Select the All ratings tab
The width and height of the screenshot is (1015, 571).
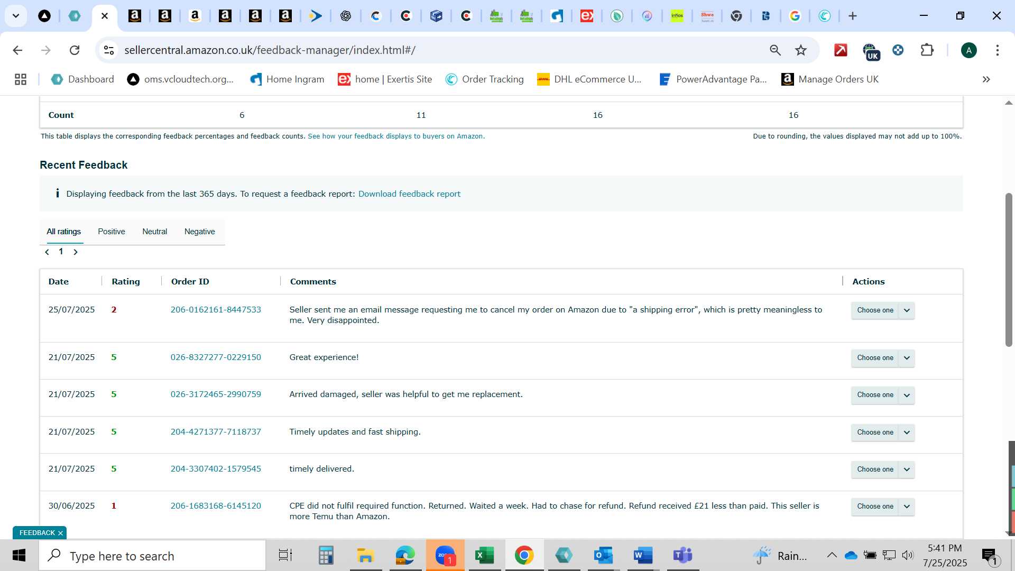pos(64,232)
